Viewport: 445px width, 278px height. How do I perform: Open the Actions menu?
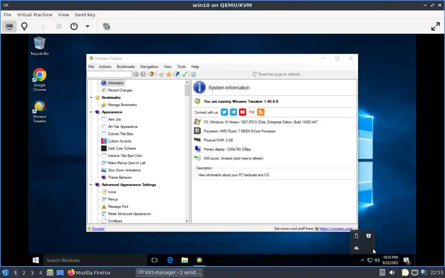[105, 67]
